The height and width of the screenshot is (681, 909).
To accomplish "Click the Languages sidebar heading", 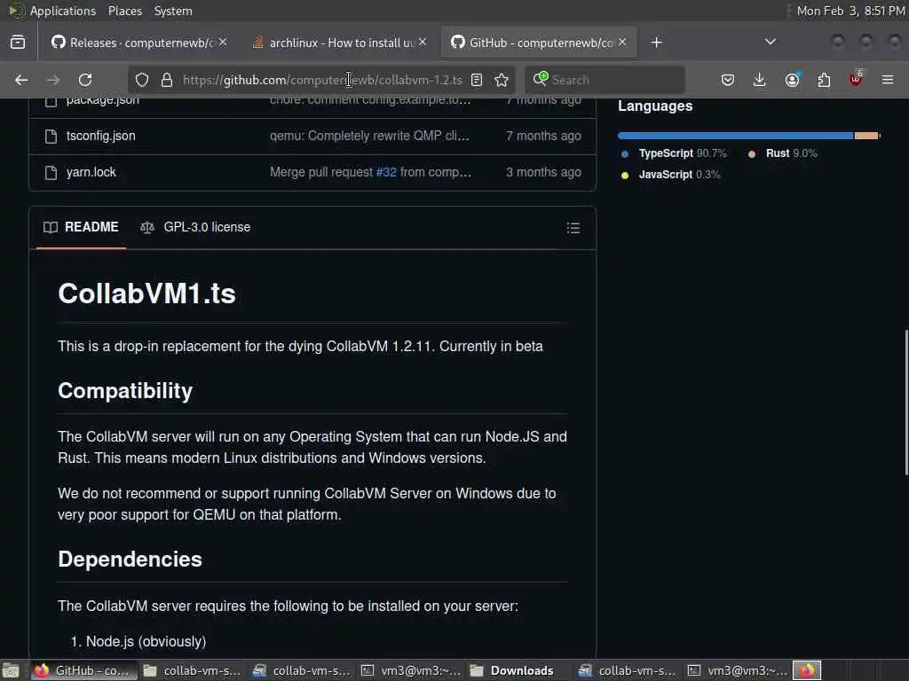I will click(x=655, y=106).
